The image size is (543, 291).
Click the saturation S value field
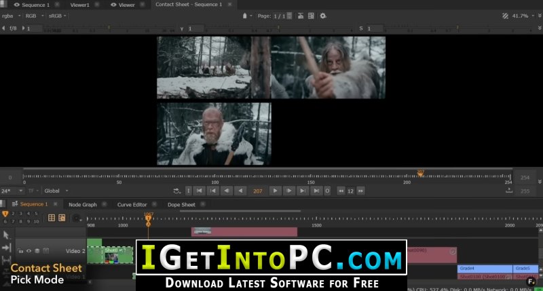pos(375,28)
